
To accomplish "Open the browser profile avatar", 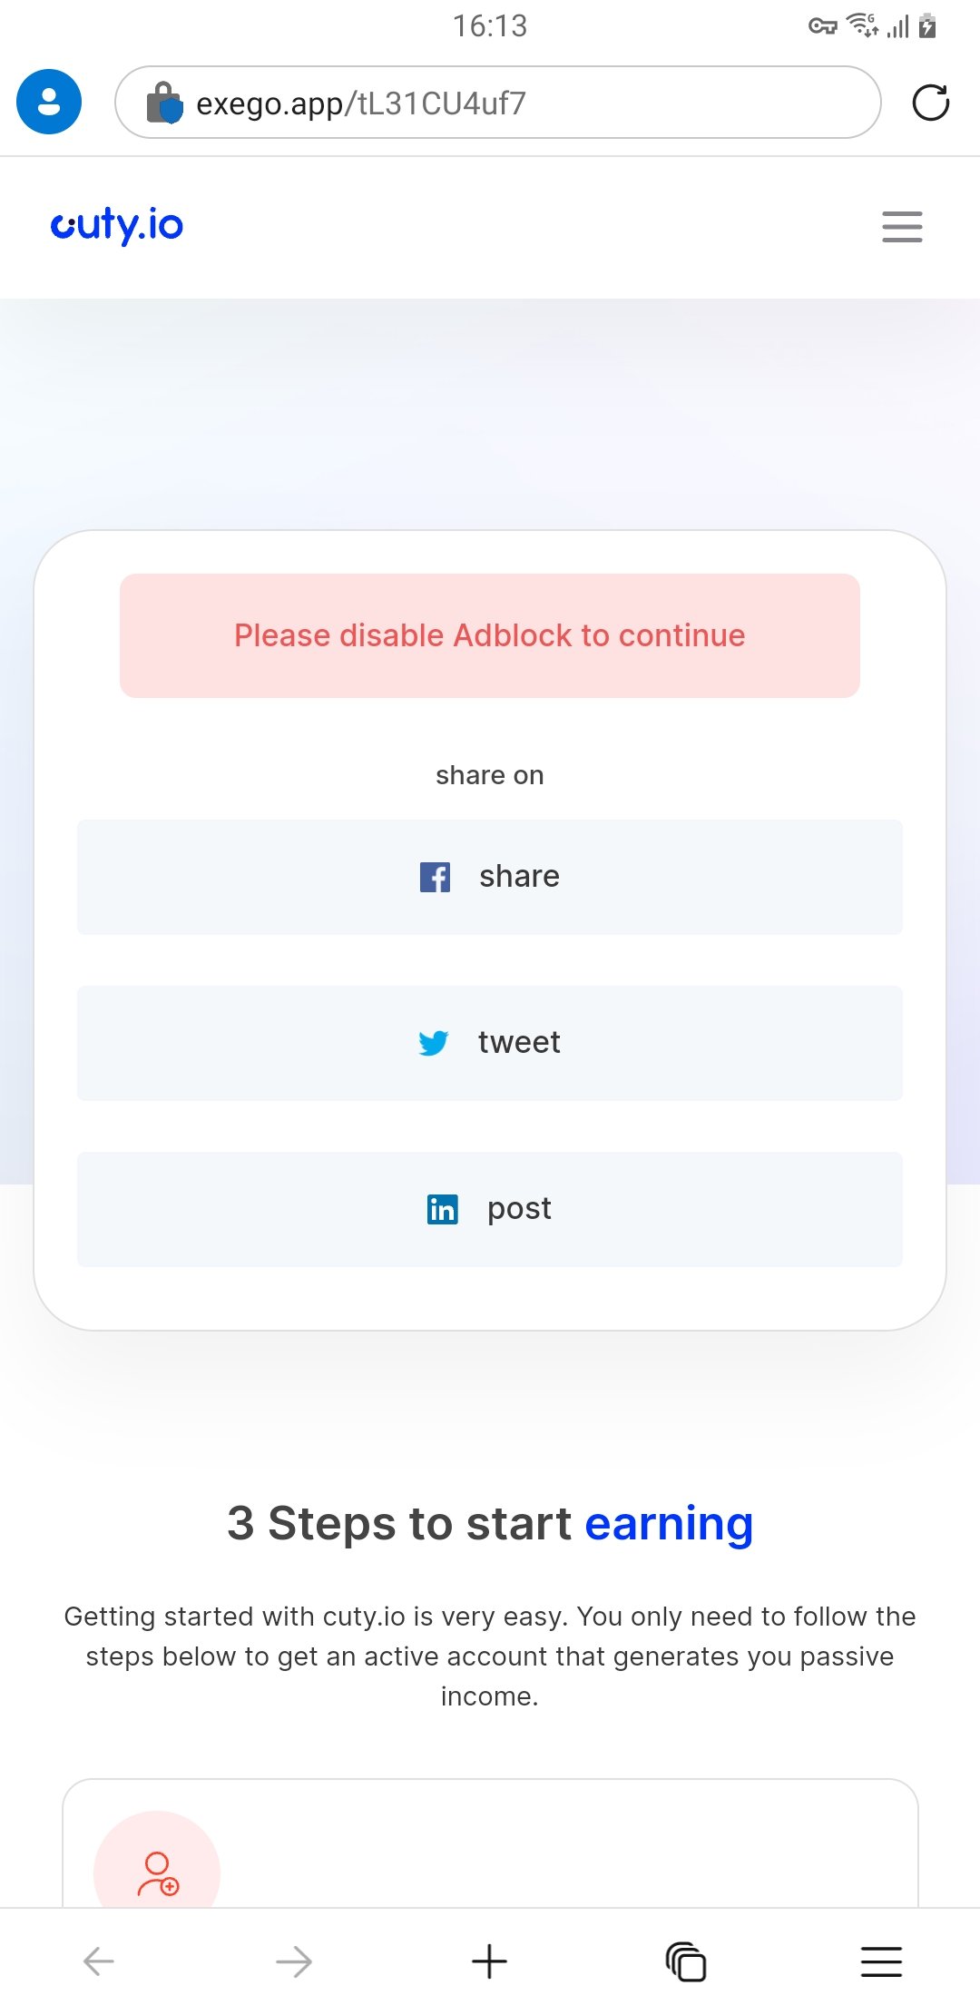I will click(49, 101).
